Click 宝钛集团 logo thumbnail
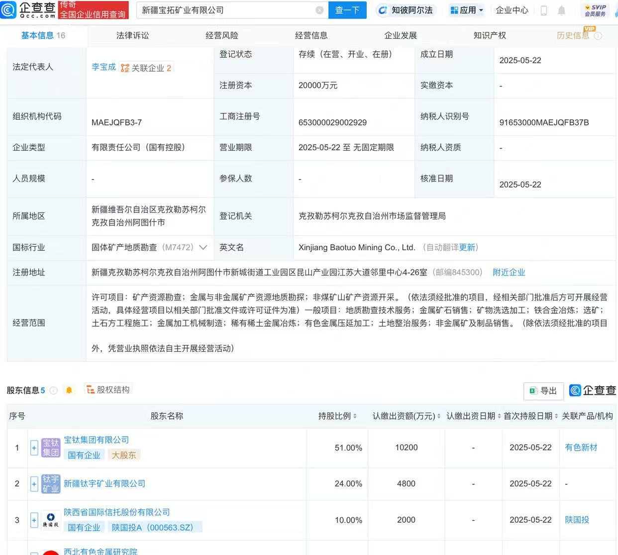Viewport: 618px width, 555px height. pyautogui.click(x=51, y=448)
